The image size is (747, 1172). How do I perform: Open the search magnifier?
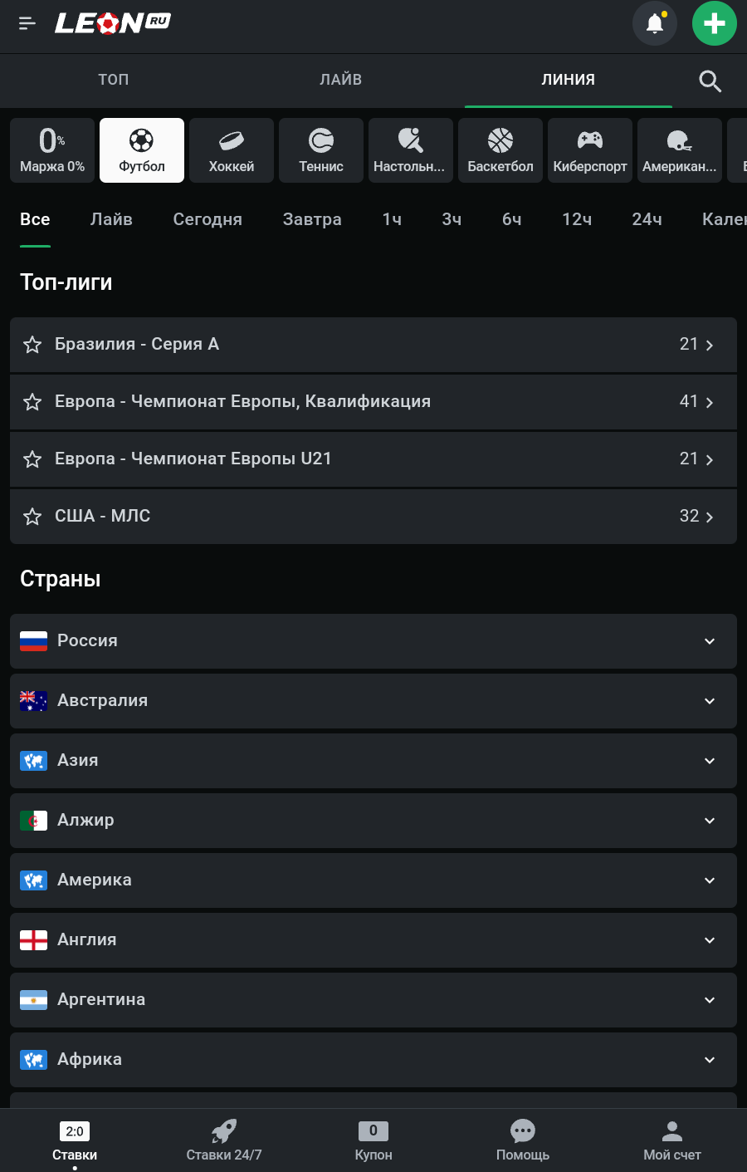click(710, 81)
